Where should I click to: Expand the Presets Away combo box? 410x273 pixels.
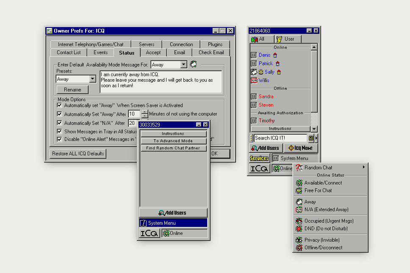(93, 79)
